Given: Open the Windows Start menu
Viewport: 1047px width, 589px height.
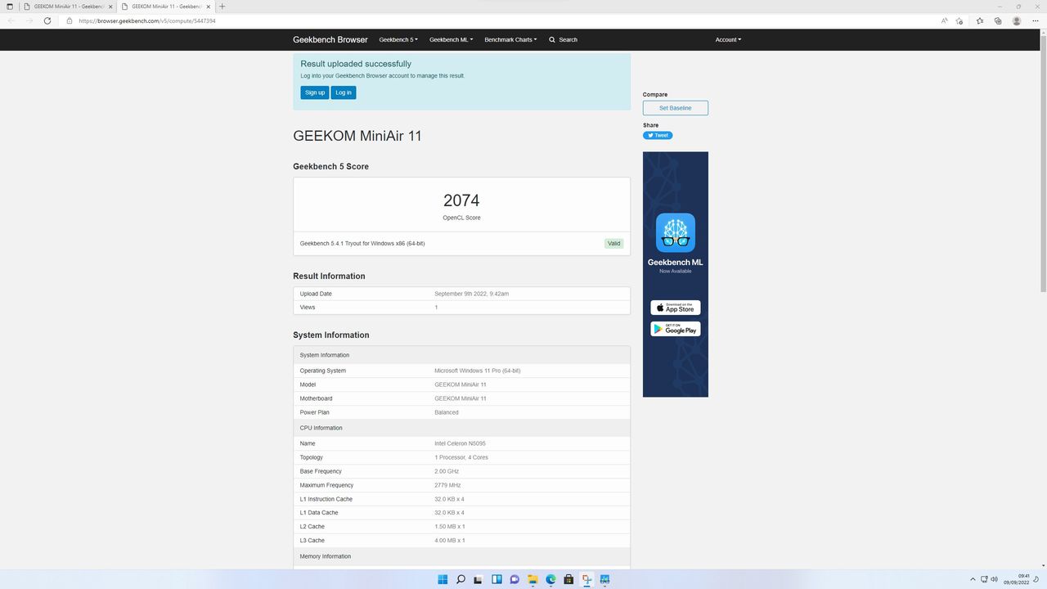Looking at the screenshot, I should (x=443, y=579).
